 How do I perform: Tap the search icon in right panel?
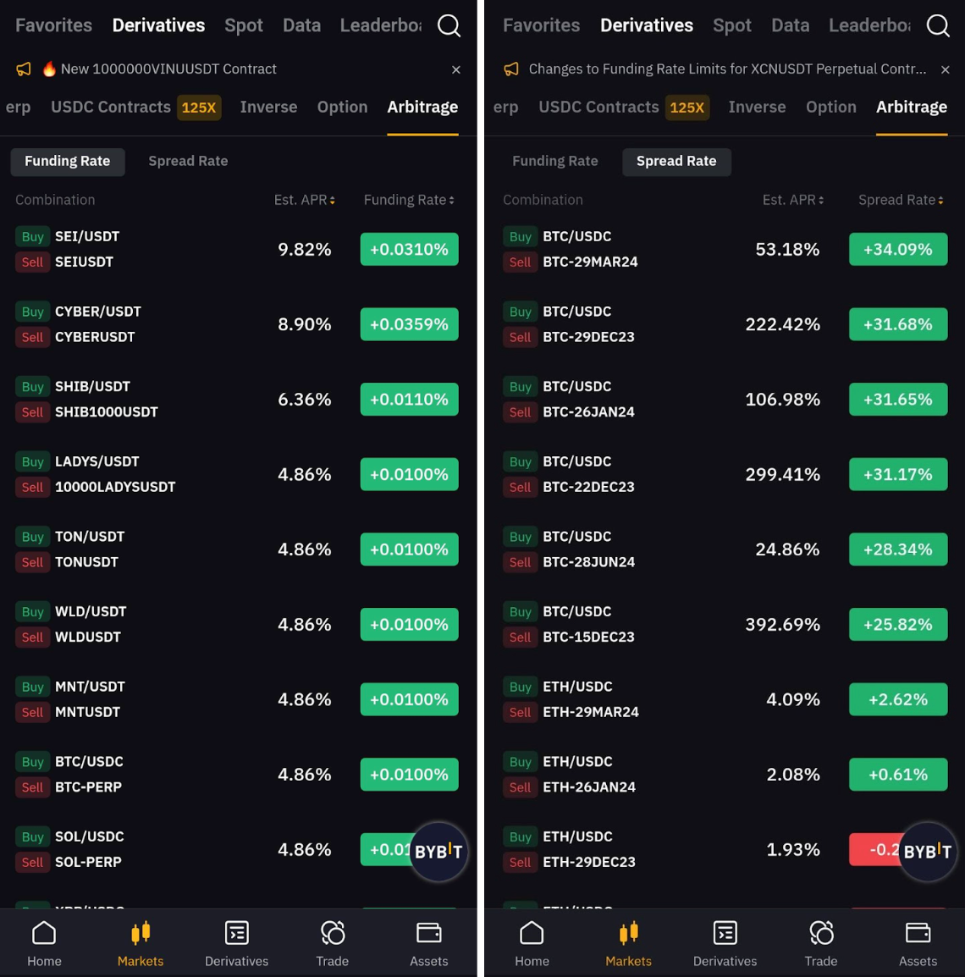(937, 26)
